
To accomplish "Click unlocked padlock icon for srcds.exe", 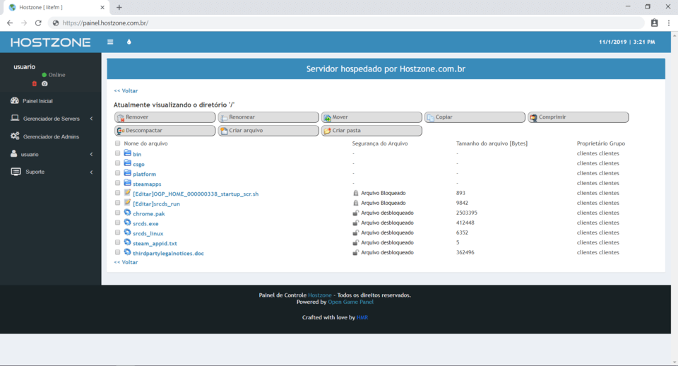I will [x=355, y=223].
